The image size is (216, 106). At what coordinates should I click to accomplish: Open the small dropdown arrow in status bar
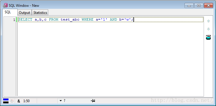[61, 101]
